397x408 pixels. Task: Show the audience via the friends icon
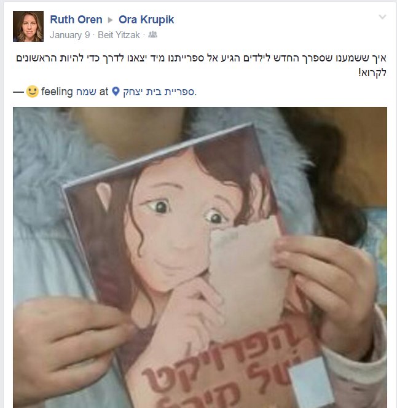point(152,34)
